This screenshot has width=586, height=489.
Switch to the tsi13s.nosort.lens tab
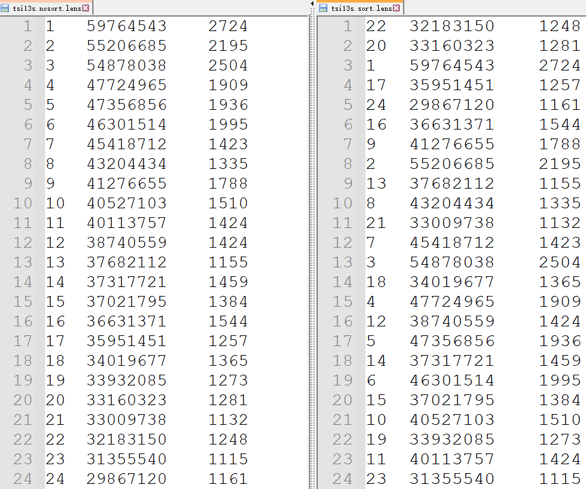46,8
